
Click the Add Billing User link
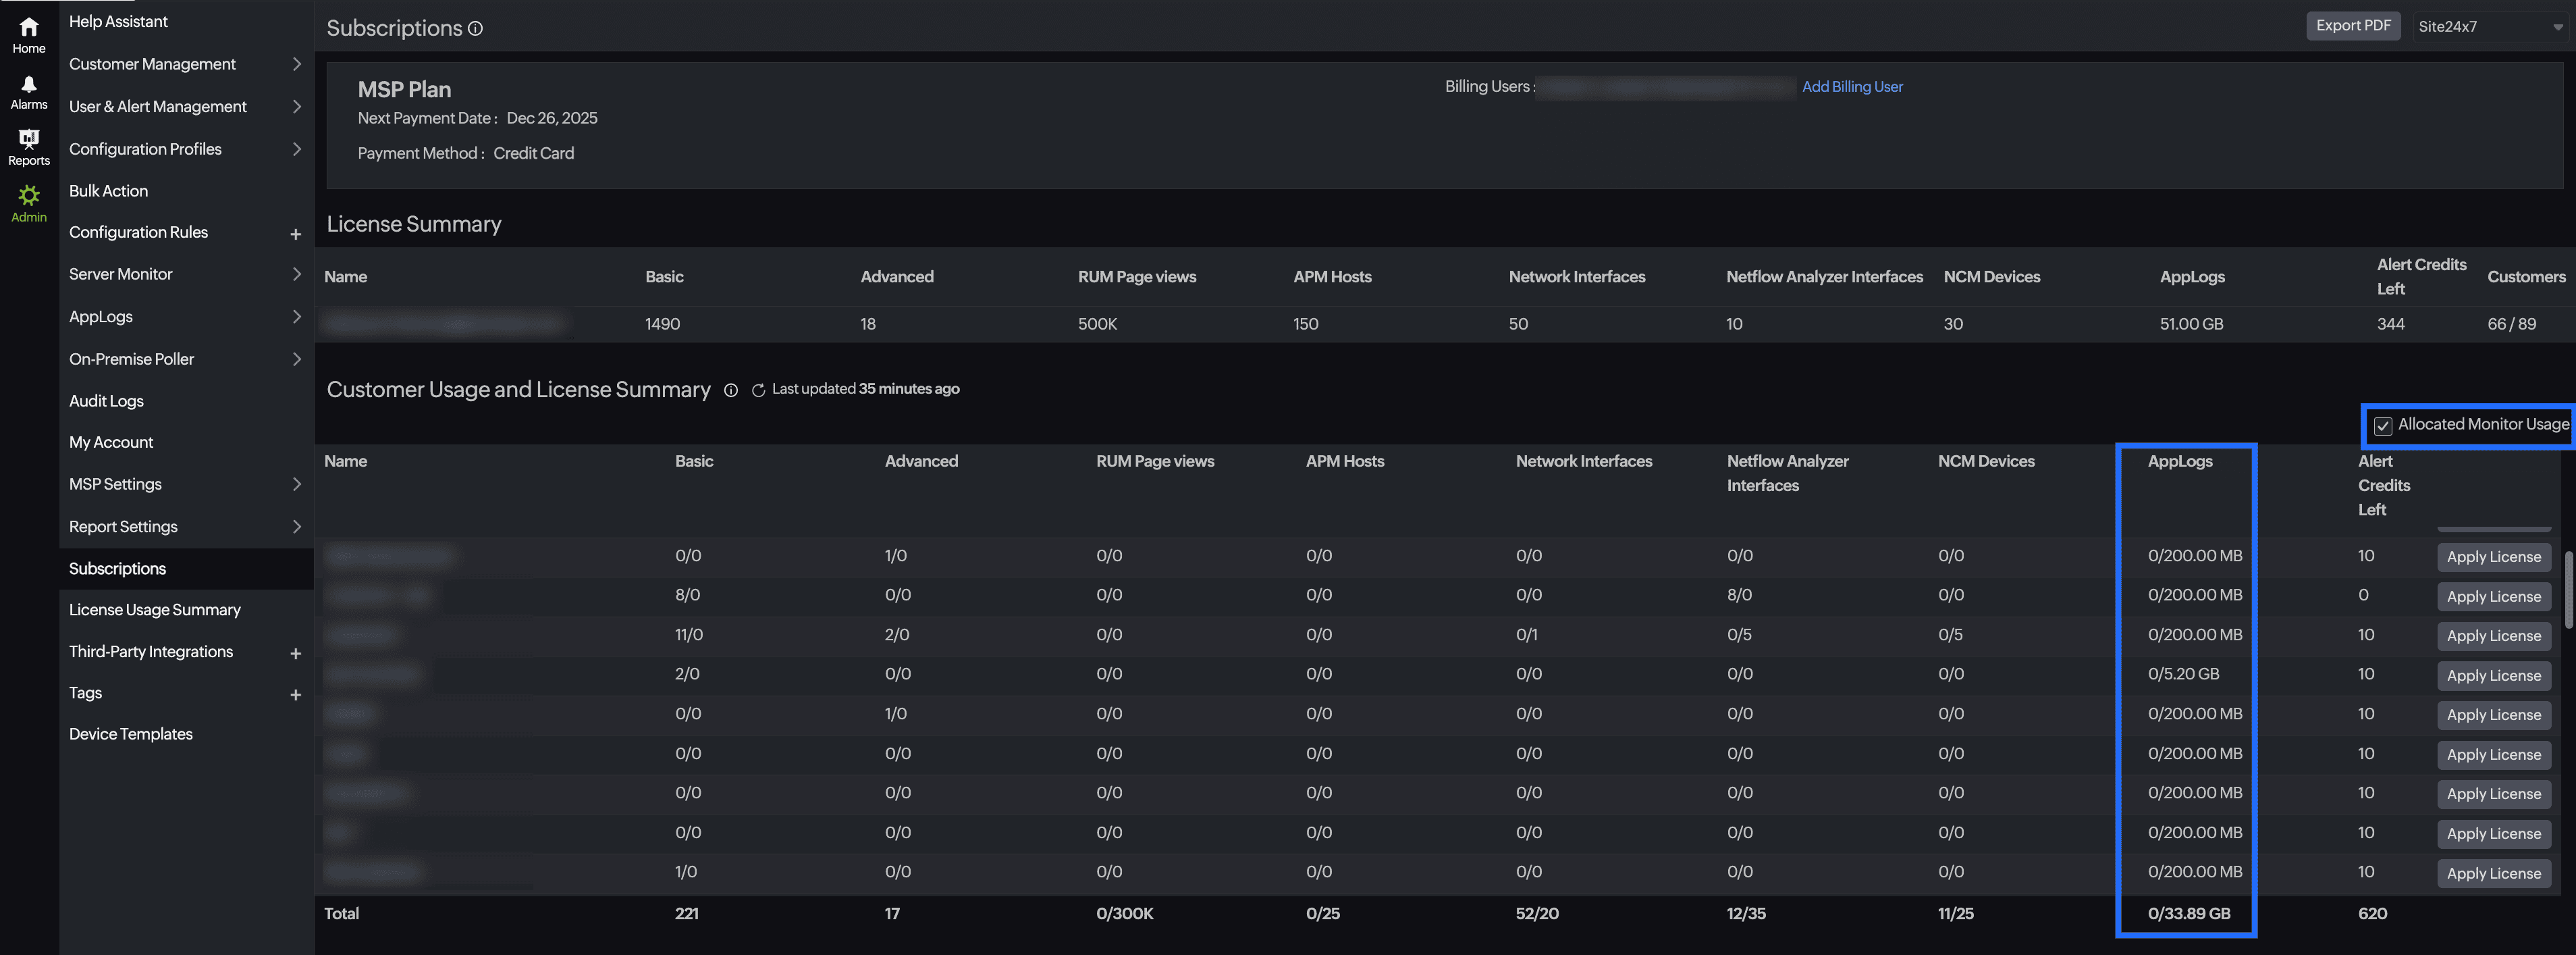1852,87
